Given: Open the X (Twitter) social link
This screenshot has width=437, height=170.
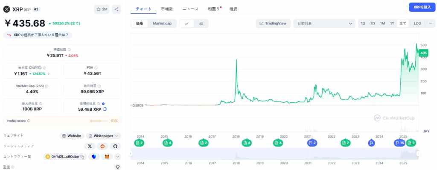Looking at the screenshot, I should [x=90, y=146].
